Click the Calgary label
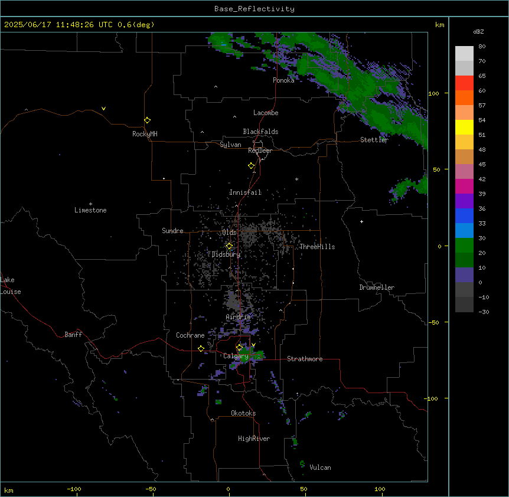 236,356
